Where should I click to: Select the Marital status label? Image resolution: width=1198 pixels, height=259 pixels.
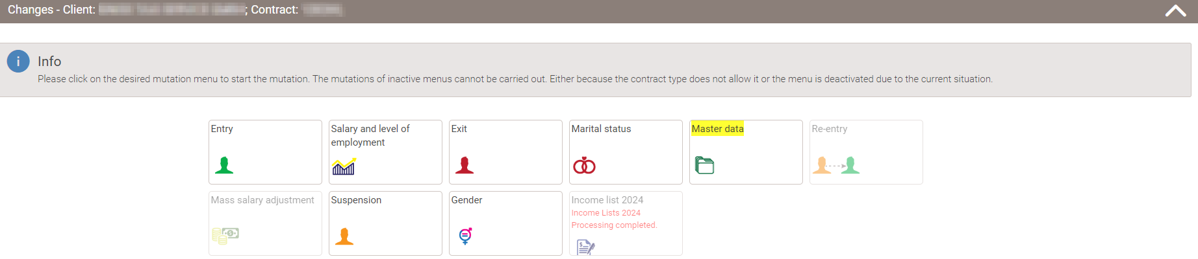601,129
